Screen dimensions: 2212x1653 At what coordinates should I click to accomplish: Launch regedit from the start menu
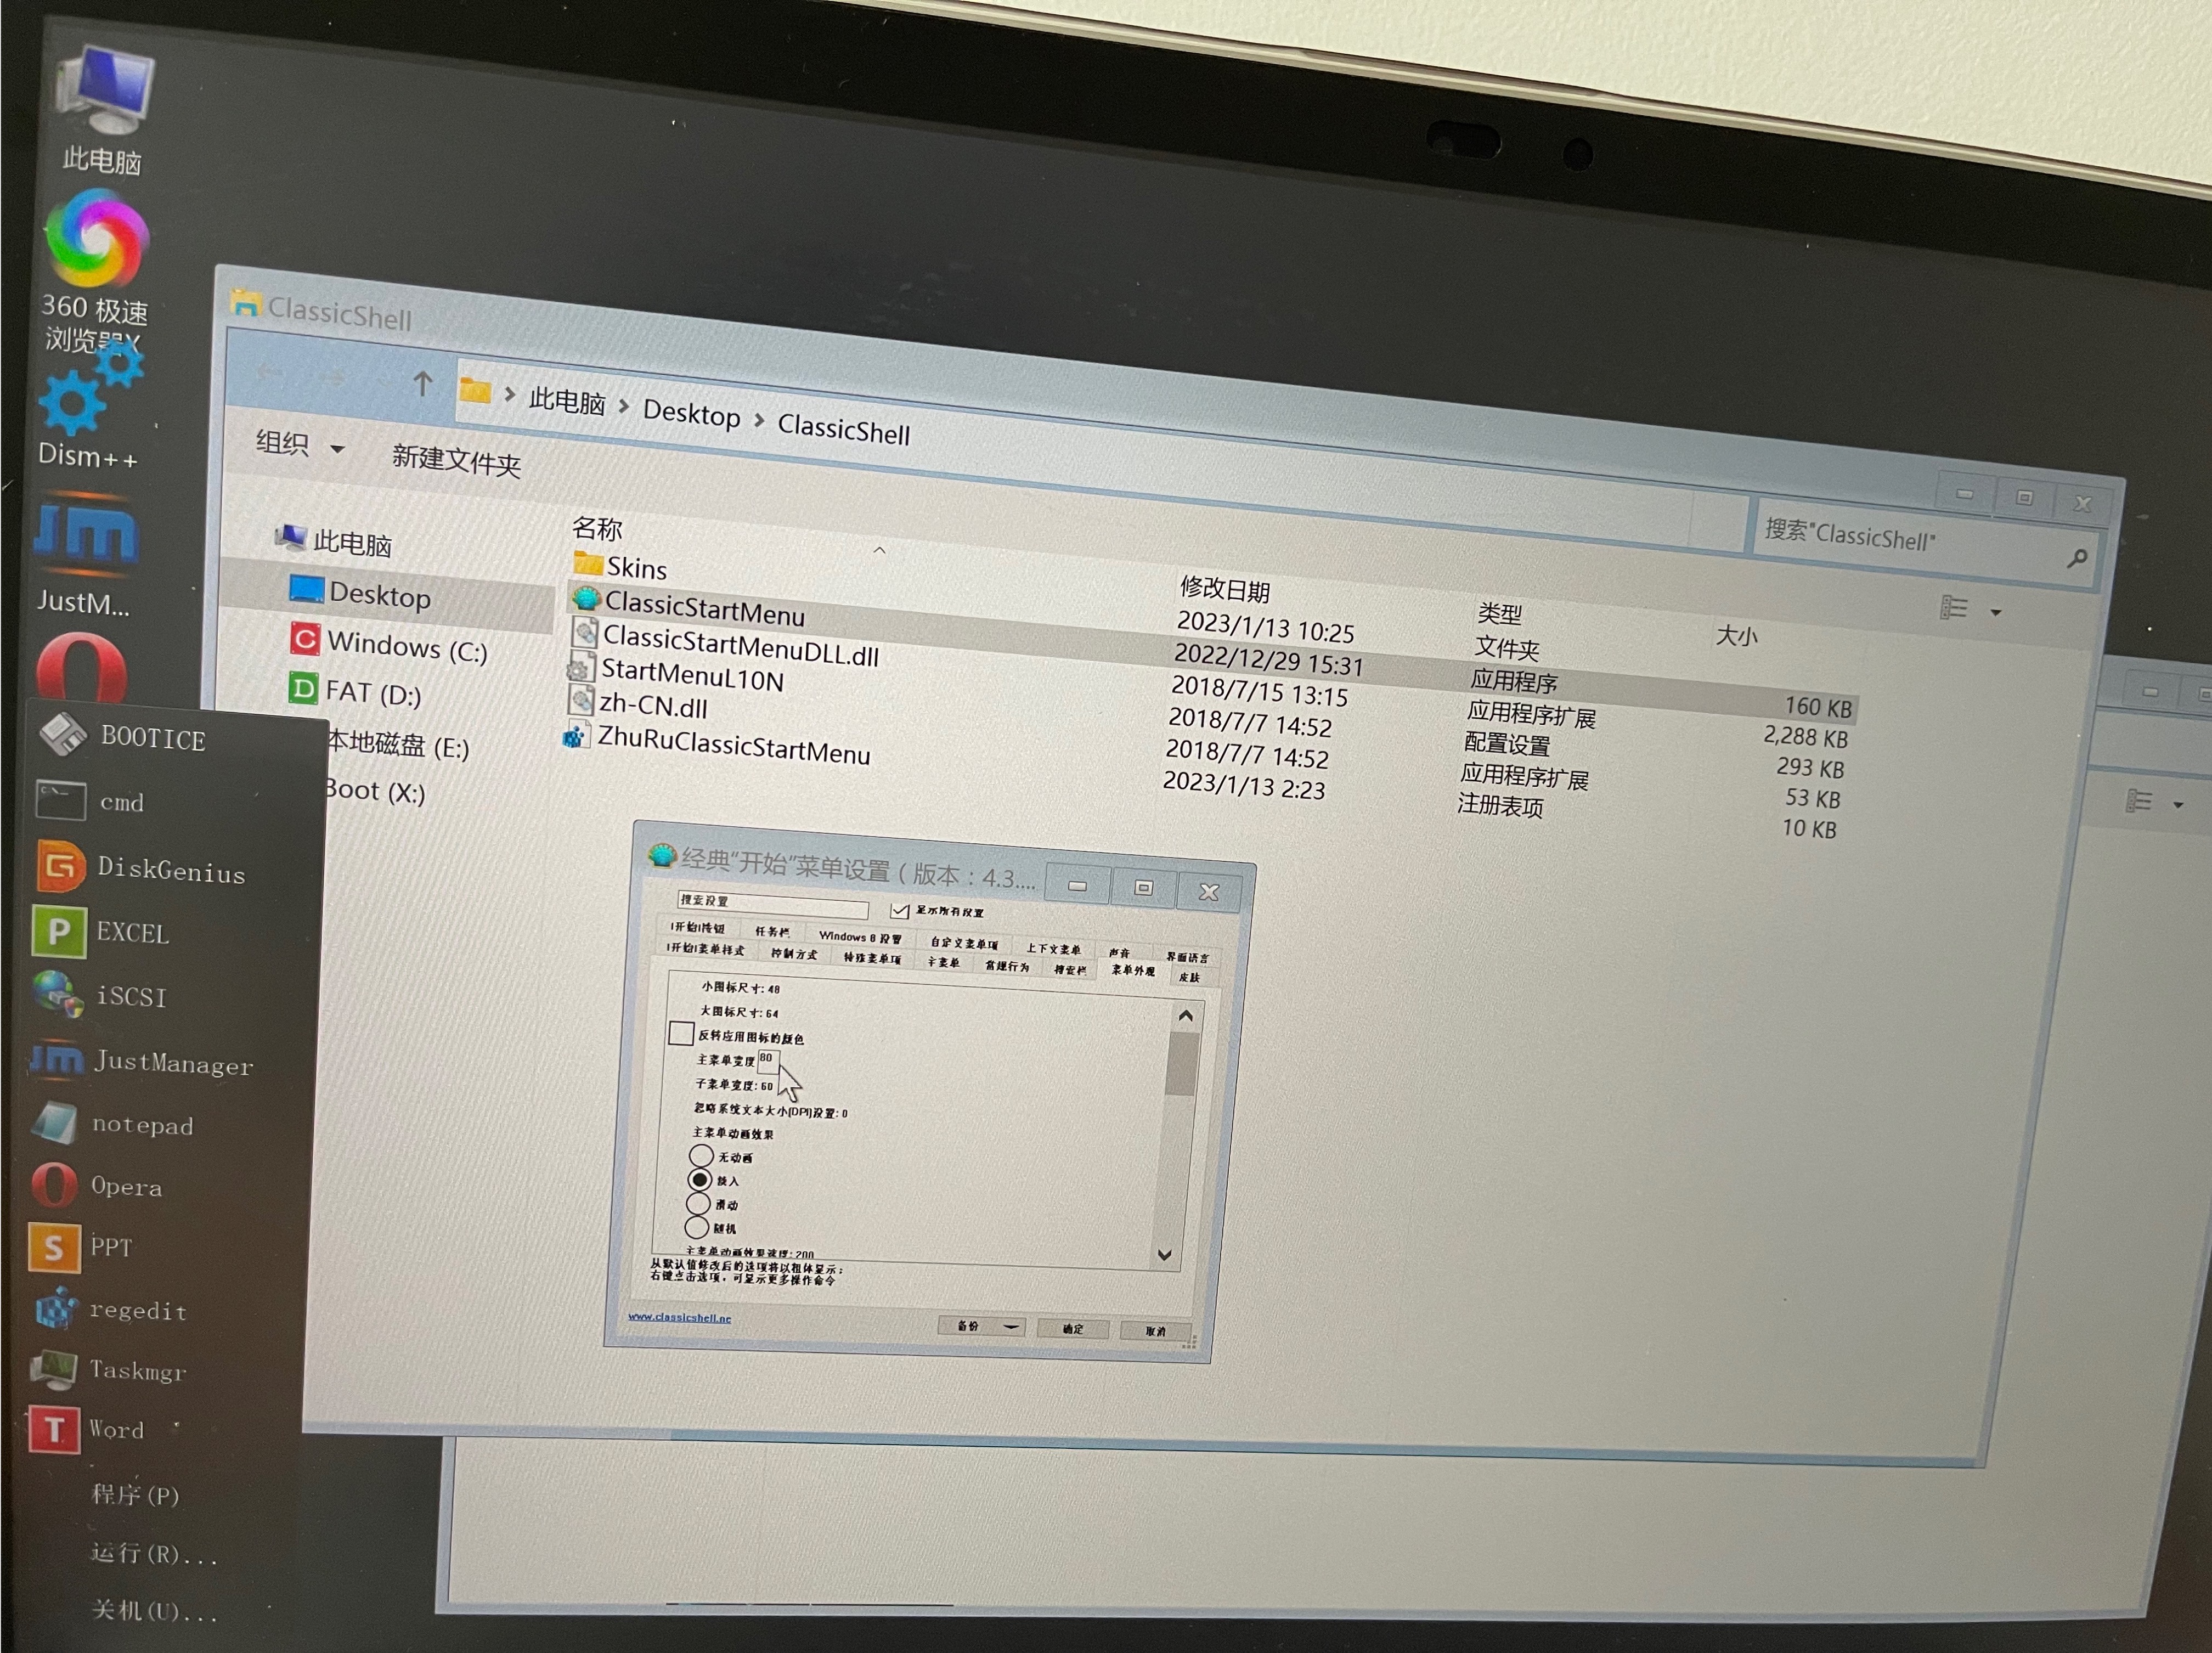pyautogui.click(x=110, y=1309)
